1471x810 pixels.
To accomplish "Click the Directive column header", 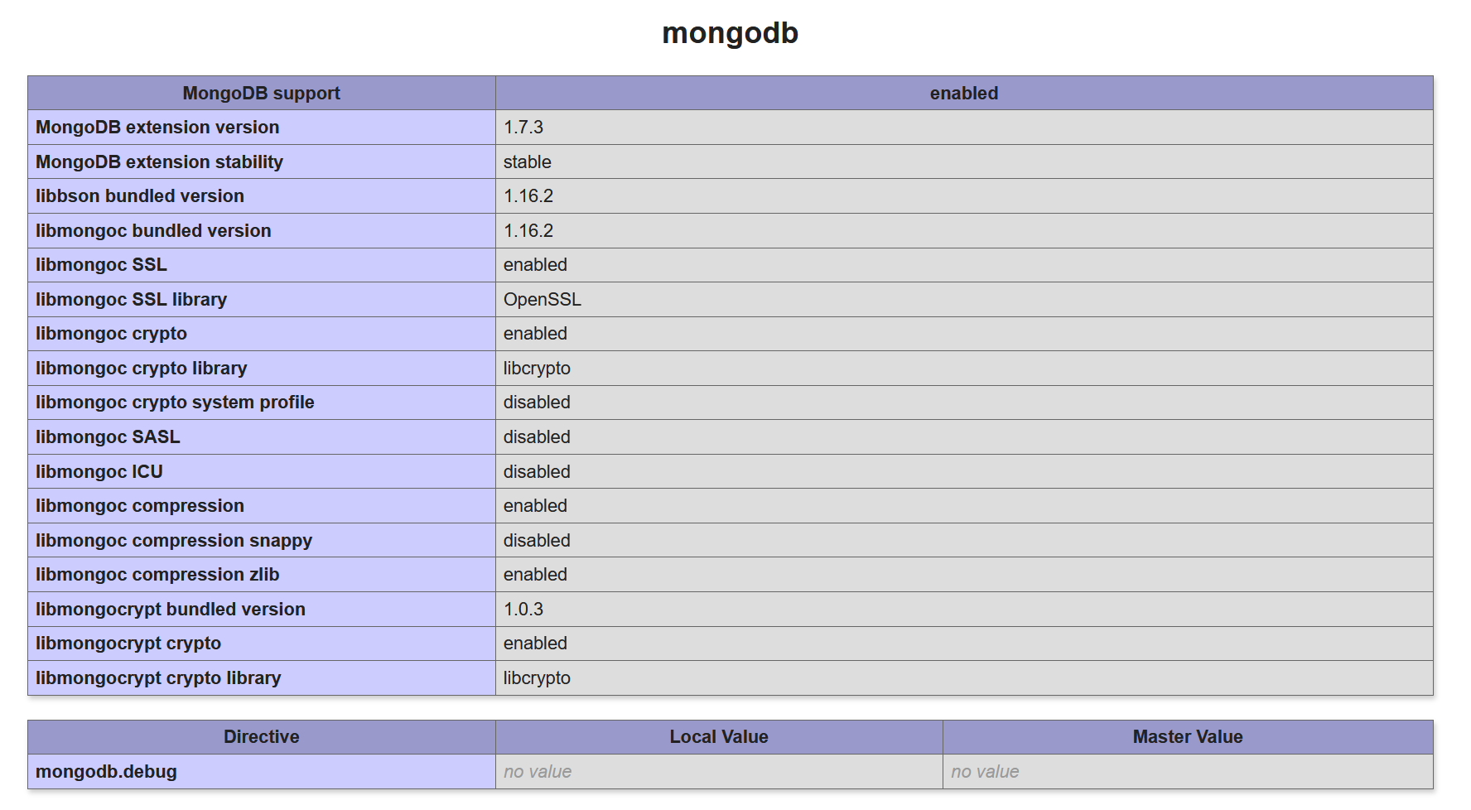I will pos(261,737).
